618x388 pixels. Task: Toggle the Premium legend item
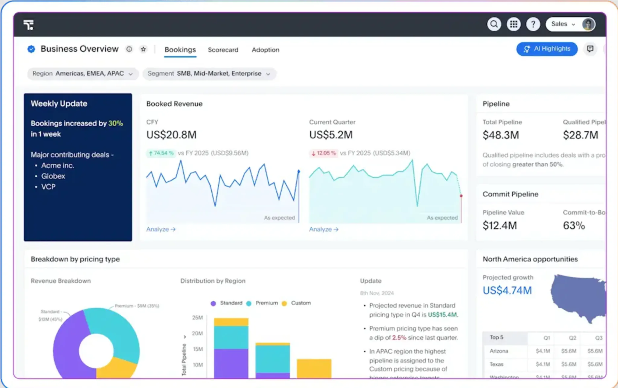tap(262, 303)
